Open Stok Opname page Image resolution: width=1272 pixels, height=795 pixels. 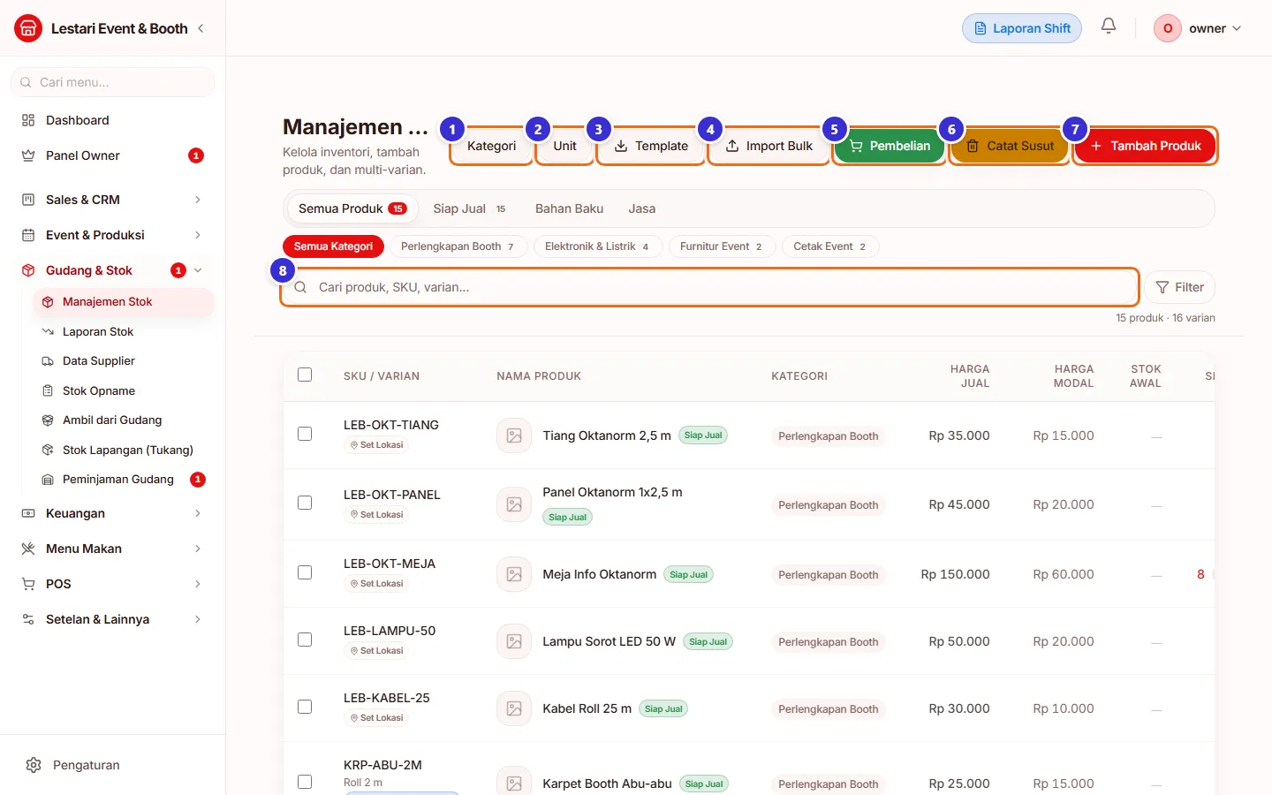coord(124,390)
